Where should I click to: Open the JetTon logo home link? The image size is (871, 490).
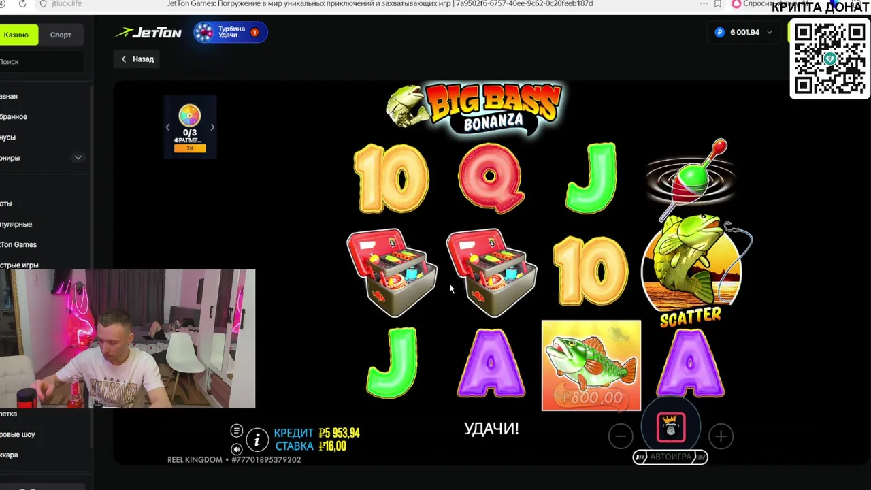pos(148,33)
